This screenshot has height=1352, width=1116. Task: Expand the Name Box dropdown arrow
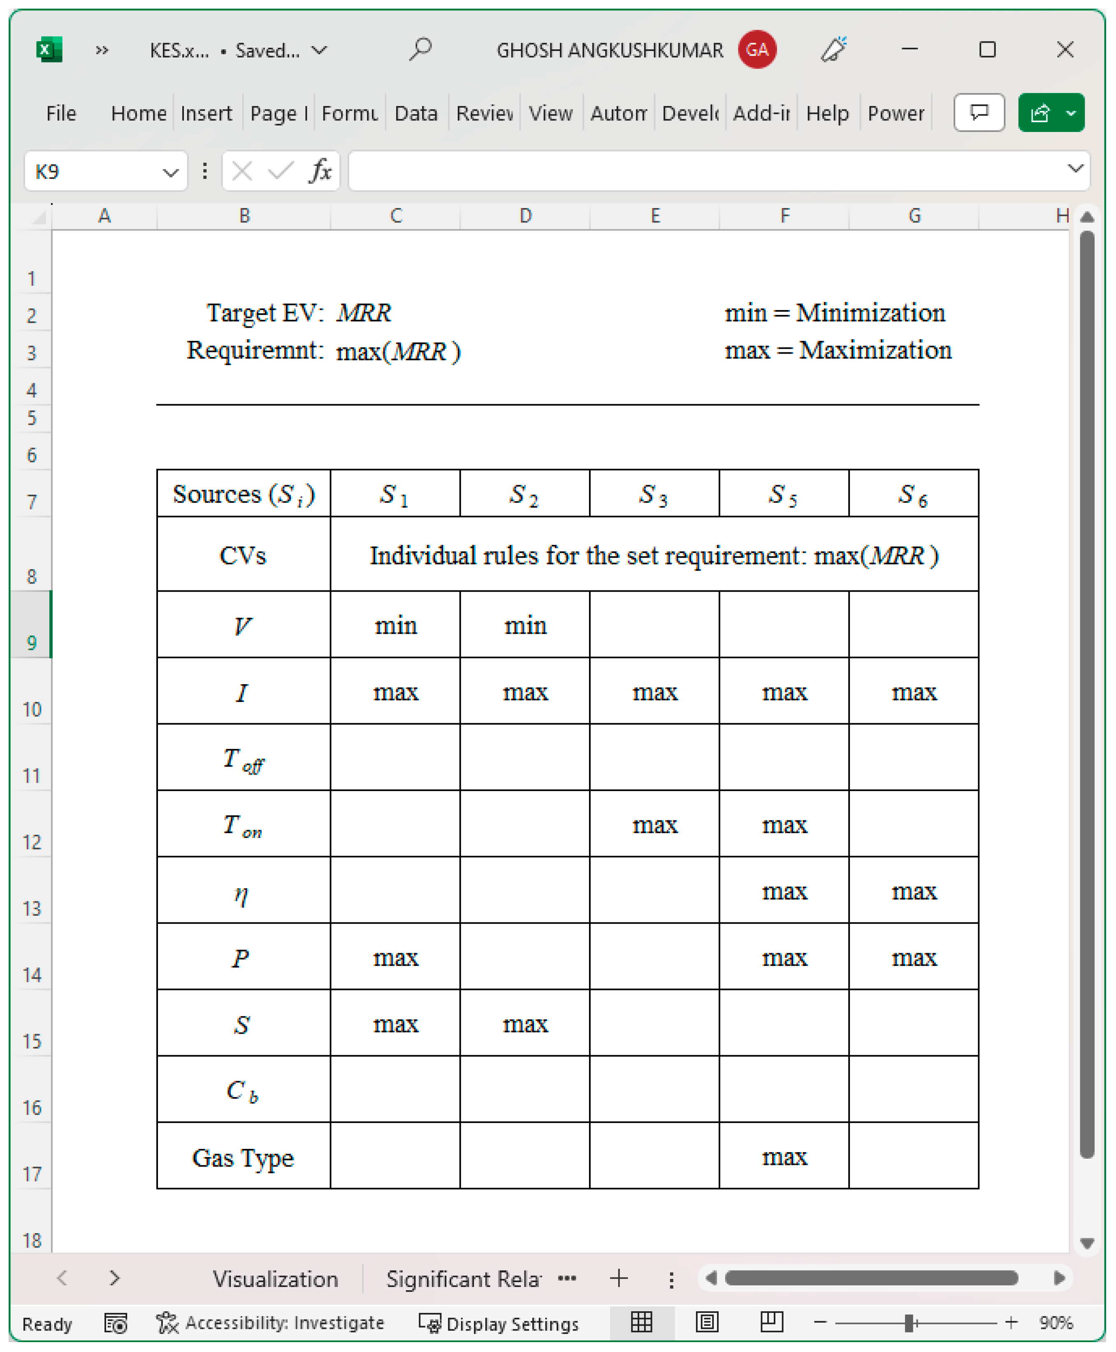[x=170, y=171]
